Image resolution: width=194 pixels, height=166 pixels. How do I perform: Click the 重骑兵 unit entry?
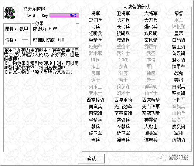click(95, 40)
